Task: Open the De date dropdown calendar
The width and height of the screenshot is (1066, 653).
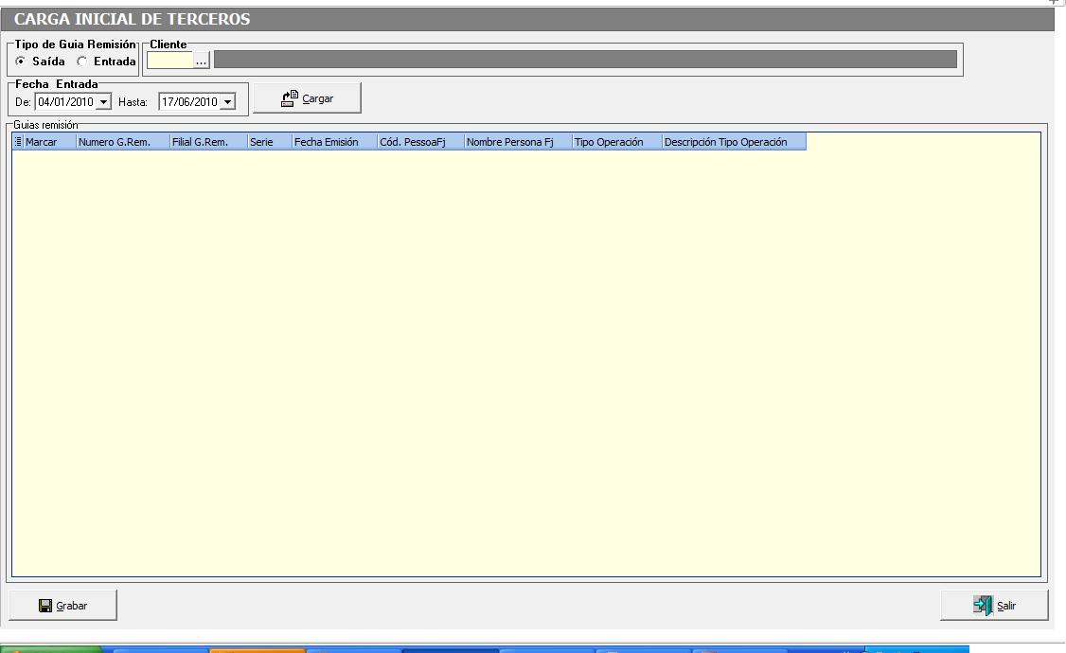Action: point(104,102)
